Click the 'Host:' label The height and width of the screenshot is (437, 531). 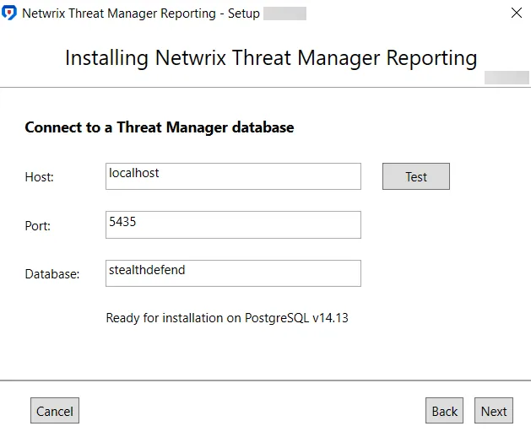coord(40,177)
